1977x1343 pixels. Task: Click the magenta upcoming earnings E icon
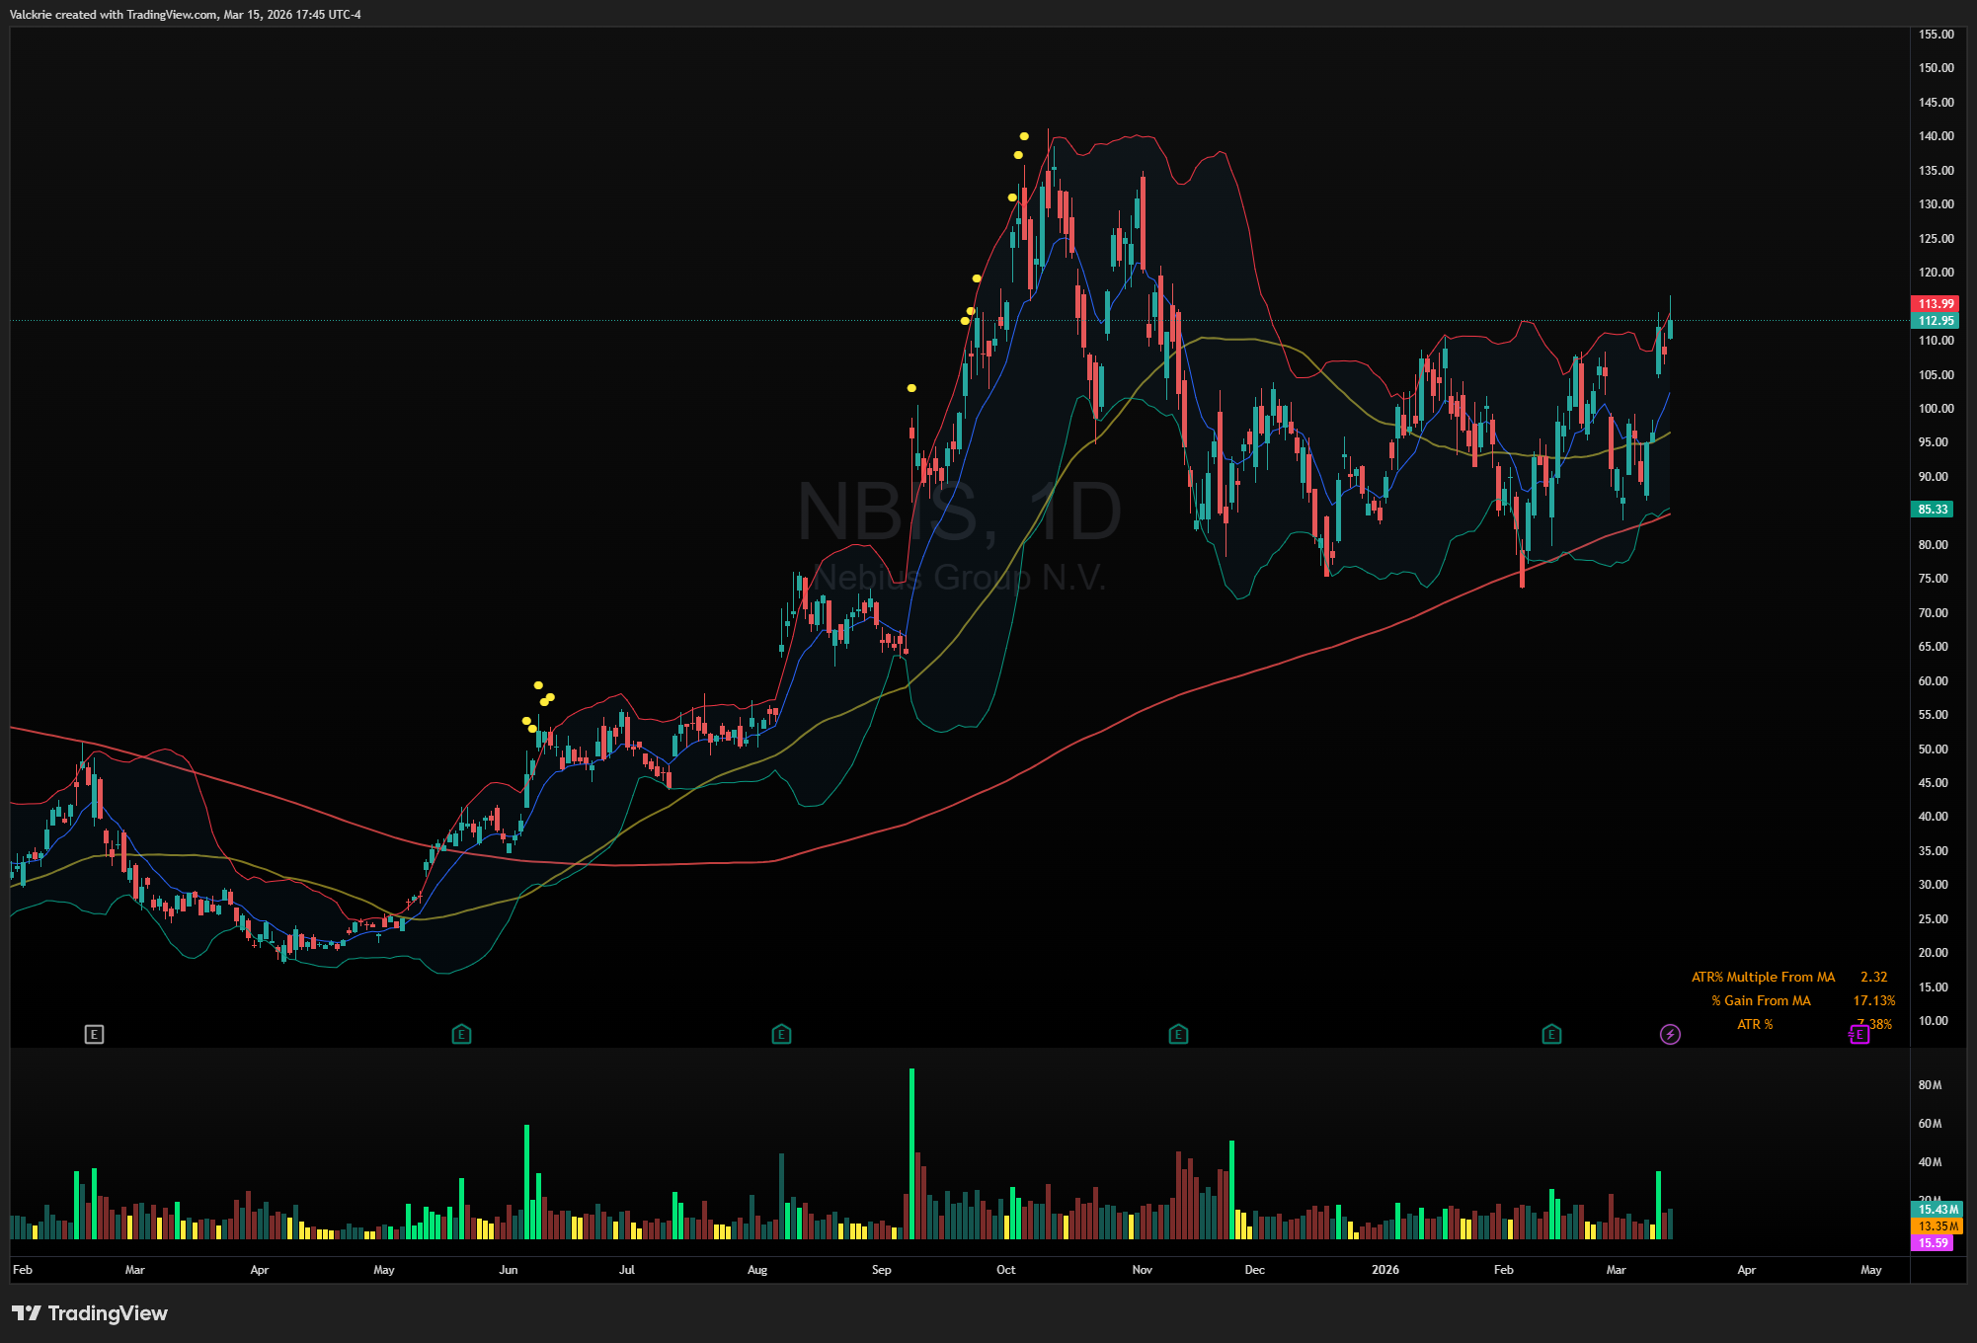click(1859, 1034)
